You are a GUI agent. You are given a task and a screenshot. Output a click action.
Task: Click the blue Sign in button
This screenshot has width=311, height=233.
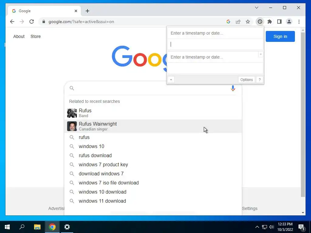[x=280, y=36]
